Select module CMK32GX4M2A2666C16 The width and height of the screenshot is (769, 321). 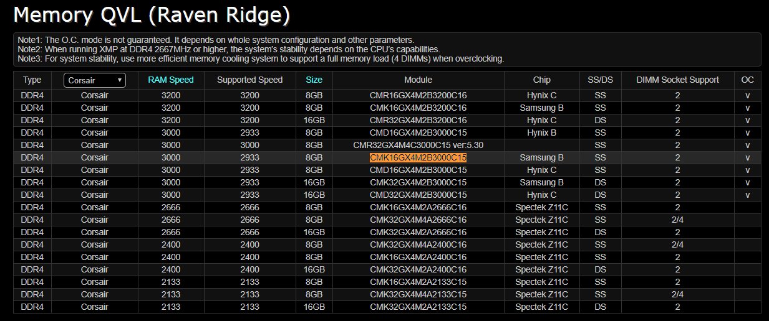(x=418, y=233)
